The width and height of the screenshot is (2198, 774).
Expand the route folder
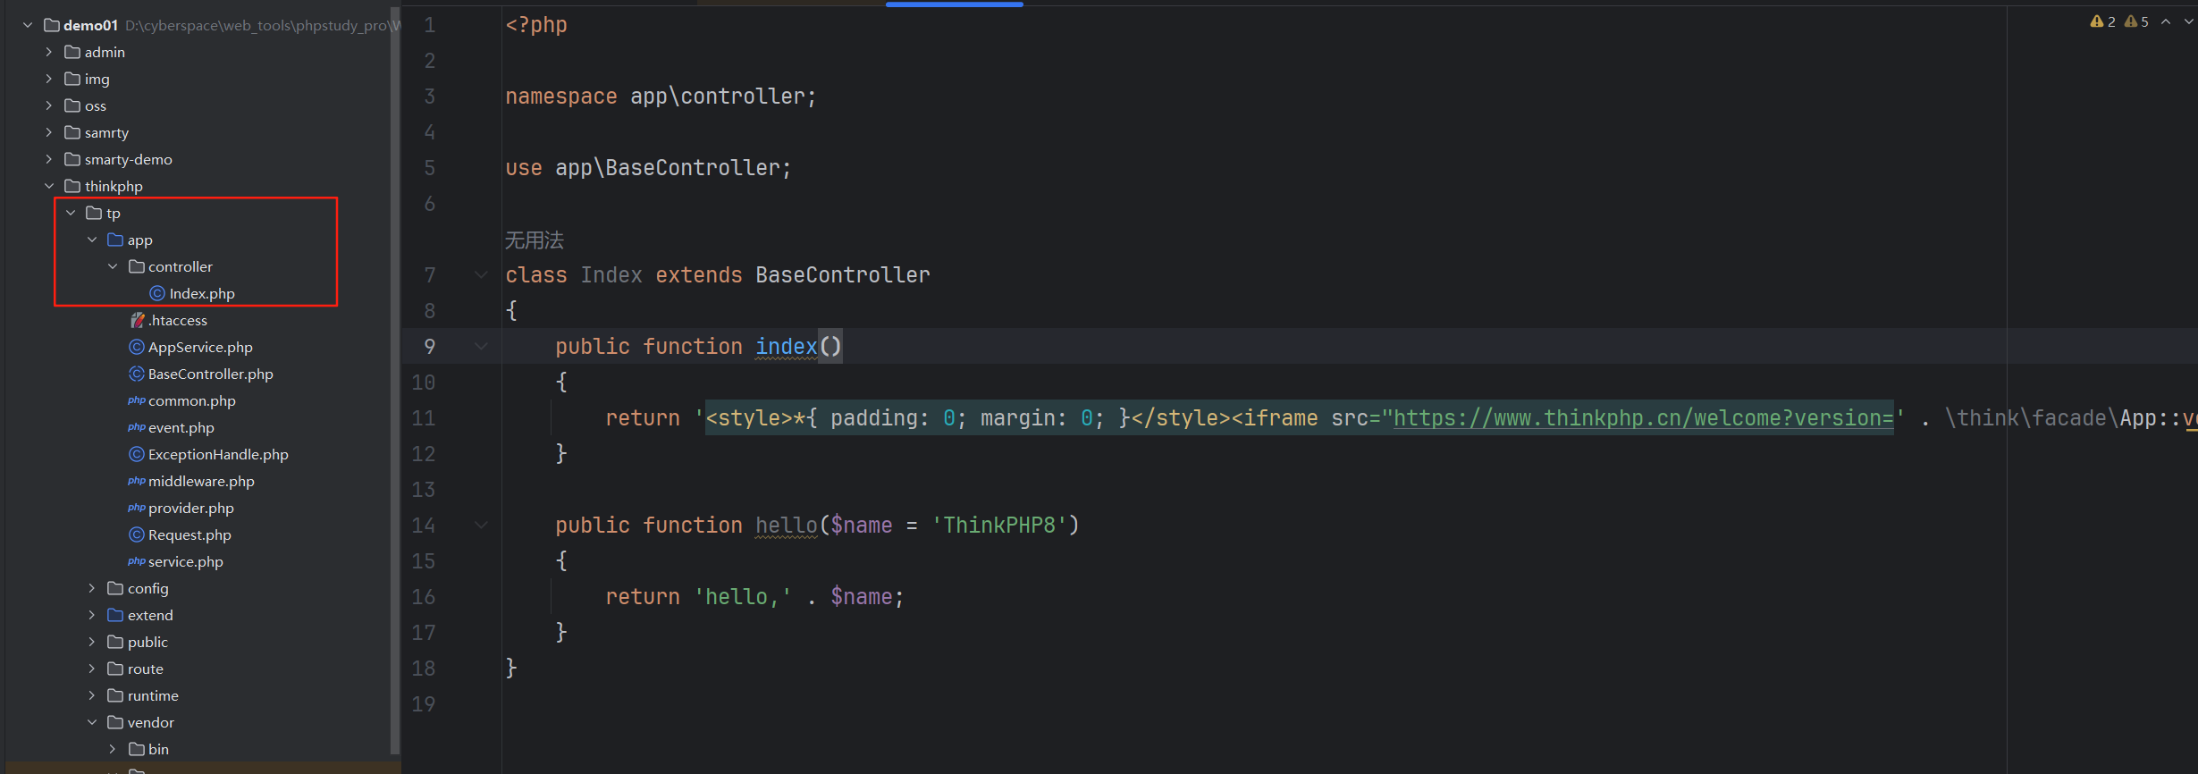(x=92, y=669)
